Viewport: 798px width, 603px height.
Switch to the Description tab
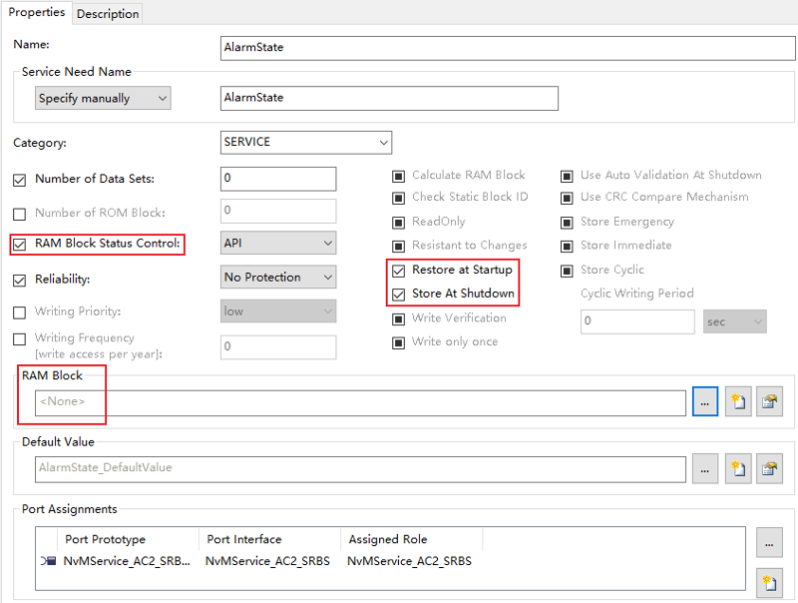click(108, 14)
